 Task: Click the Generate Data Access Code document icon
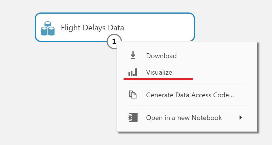pyautogui.click(x=133, y=95)
